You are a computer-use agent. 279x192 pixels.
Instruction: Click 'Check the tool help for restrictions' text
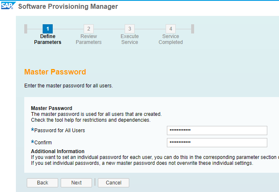(x=91, y=120)
